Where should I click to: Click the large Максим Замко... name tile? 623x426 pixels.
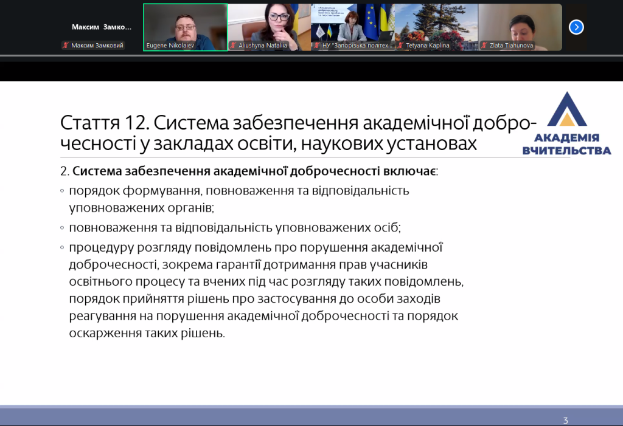coord(101,27)
